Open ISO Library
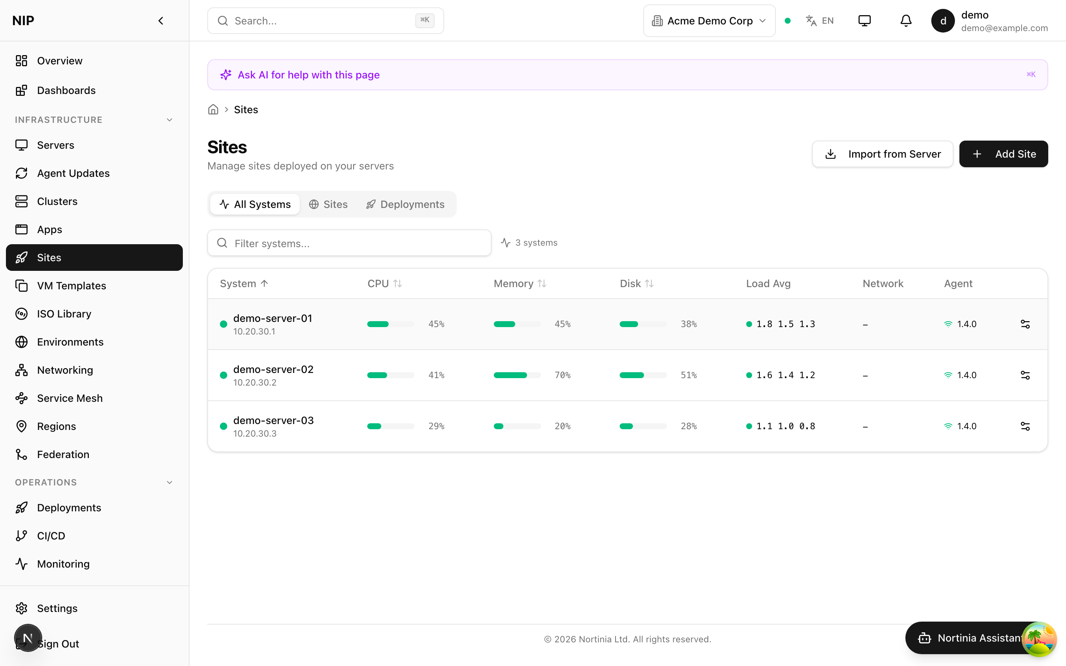1066x666 pixels. point(94,314)
